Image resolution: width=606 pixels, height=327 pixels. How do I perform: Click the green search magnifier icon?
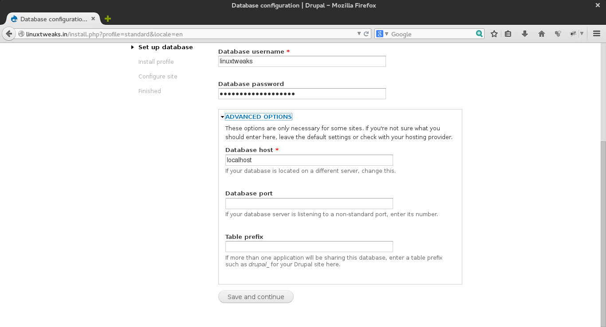(x=479, y=34)
